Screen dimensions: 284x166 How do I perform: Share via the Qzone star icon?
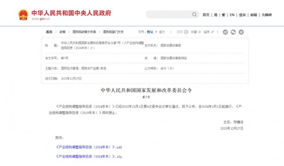coord(241,32)
